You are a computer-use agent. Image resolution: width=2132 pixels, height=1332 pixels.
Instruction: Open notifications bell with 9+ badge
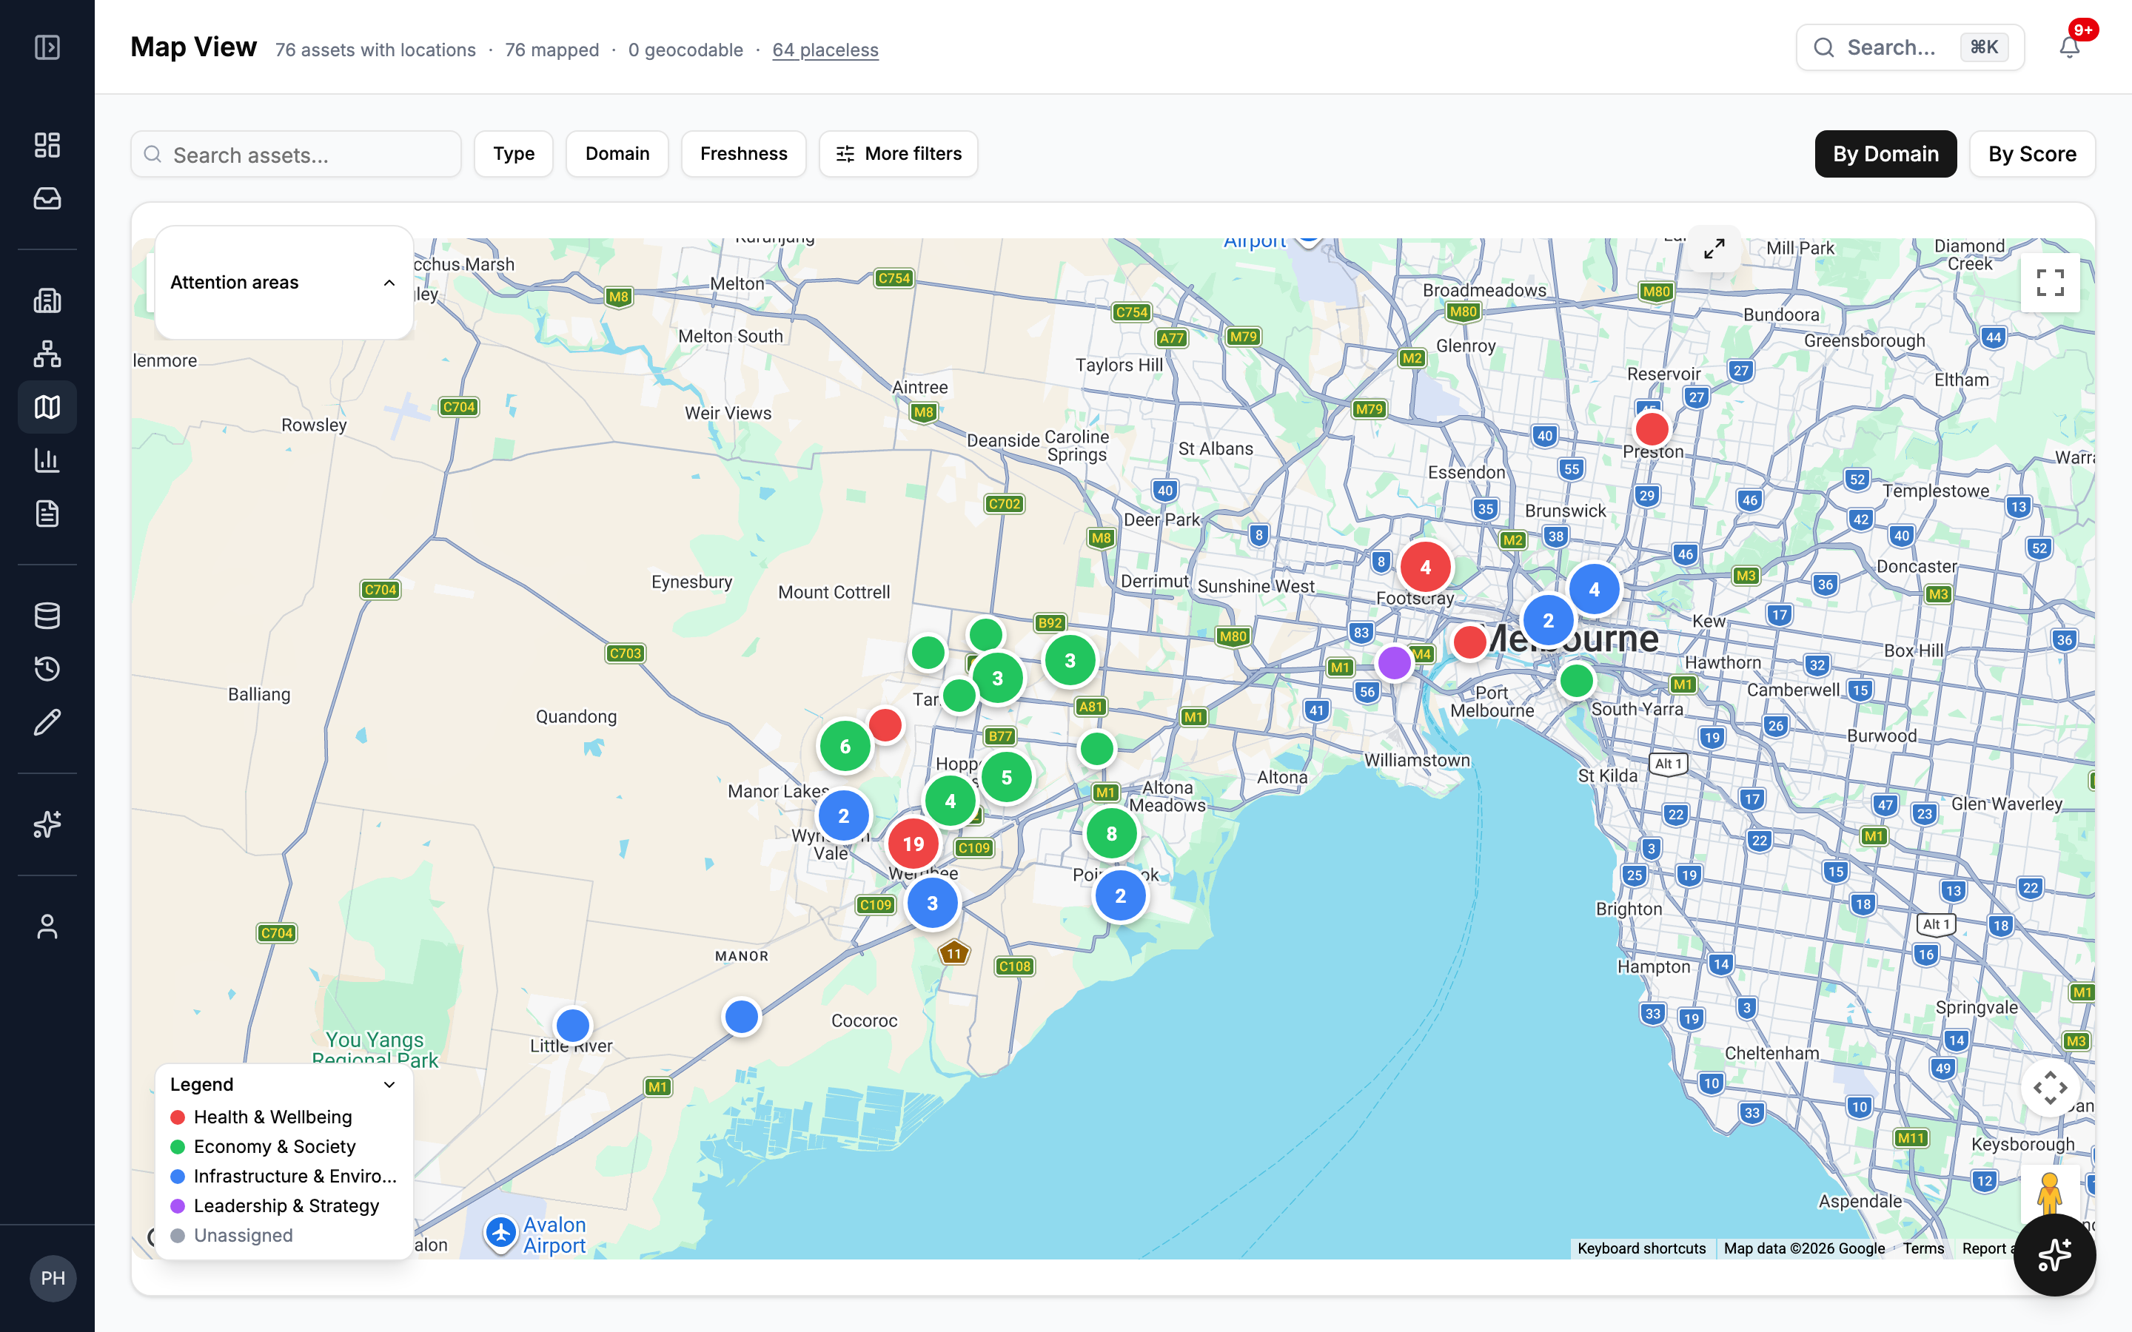click(x=2070, y=47)
